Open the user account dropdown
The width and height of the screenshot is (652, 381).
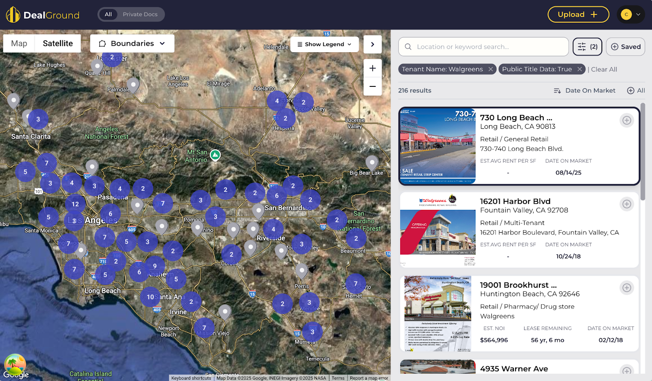(x=631, y=14)
